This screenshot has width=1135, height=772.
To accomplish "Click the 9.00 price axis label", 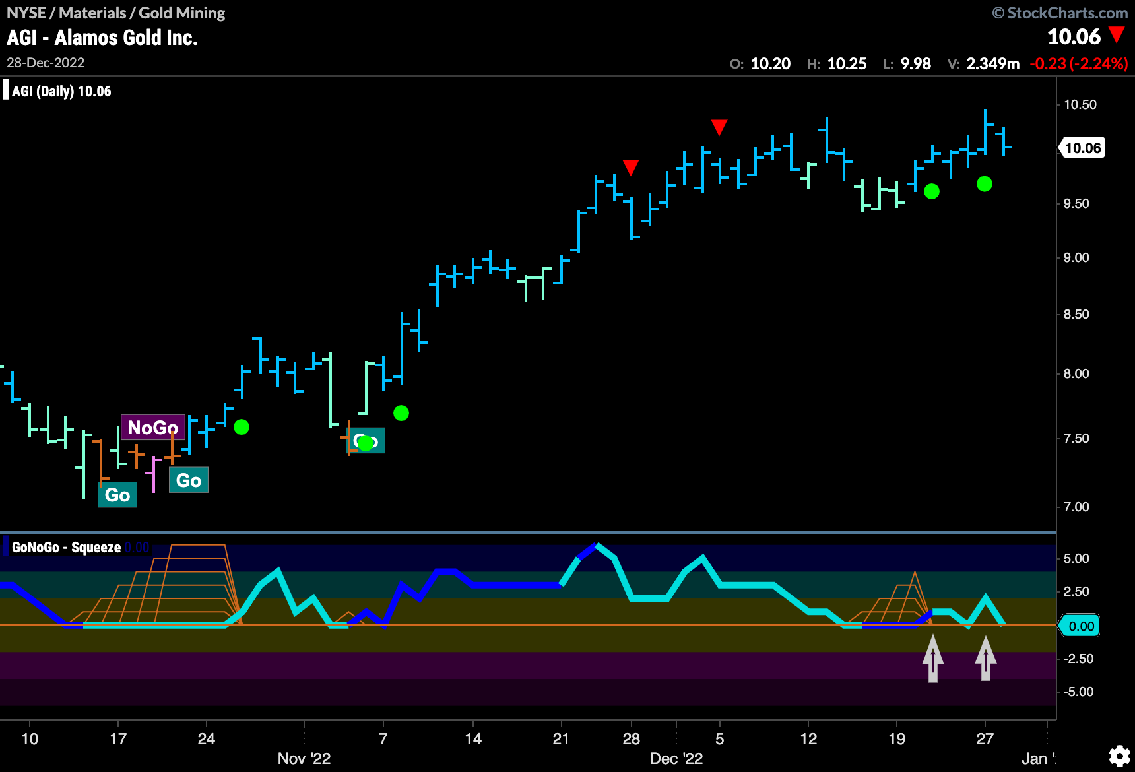I will pyautogui.click(x=1076, y=257).
